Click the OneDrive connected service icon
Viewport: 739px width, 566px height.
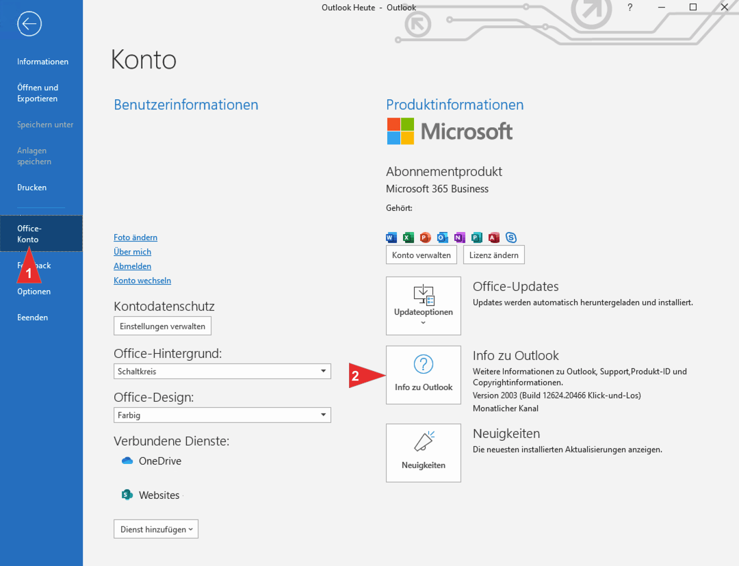pos(127,461)
